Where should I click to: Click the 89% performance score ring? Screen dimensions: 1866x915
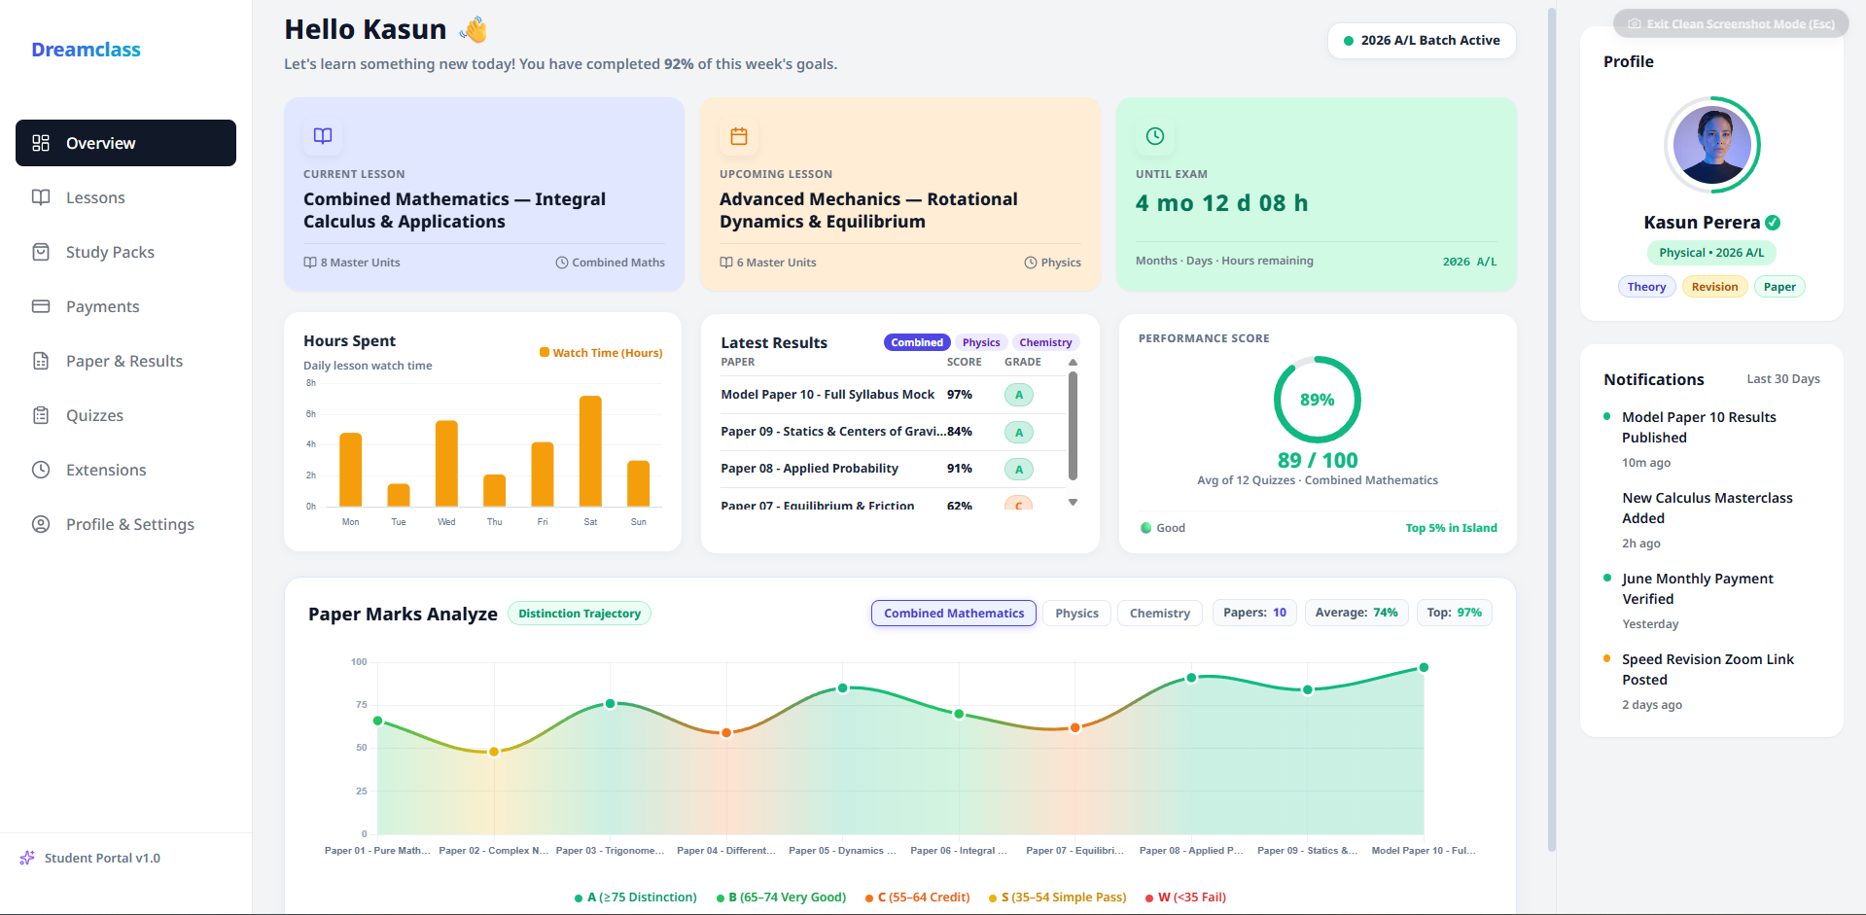pos(1317,400)
